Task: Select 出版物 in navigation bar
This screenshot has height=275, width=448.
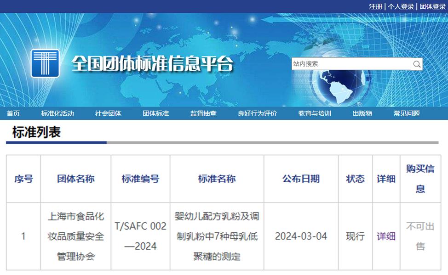Action: click(x=362, y=113)
